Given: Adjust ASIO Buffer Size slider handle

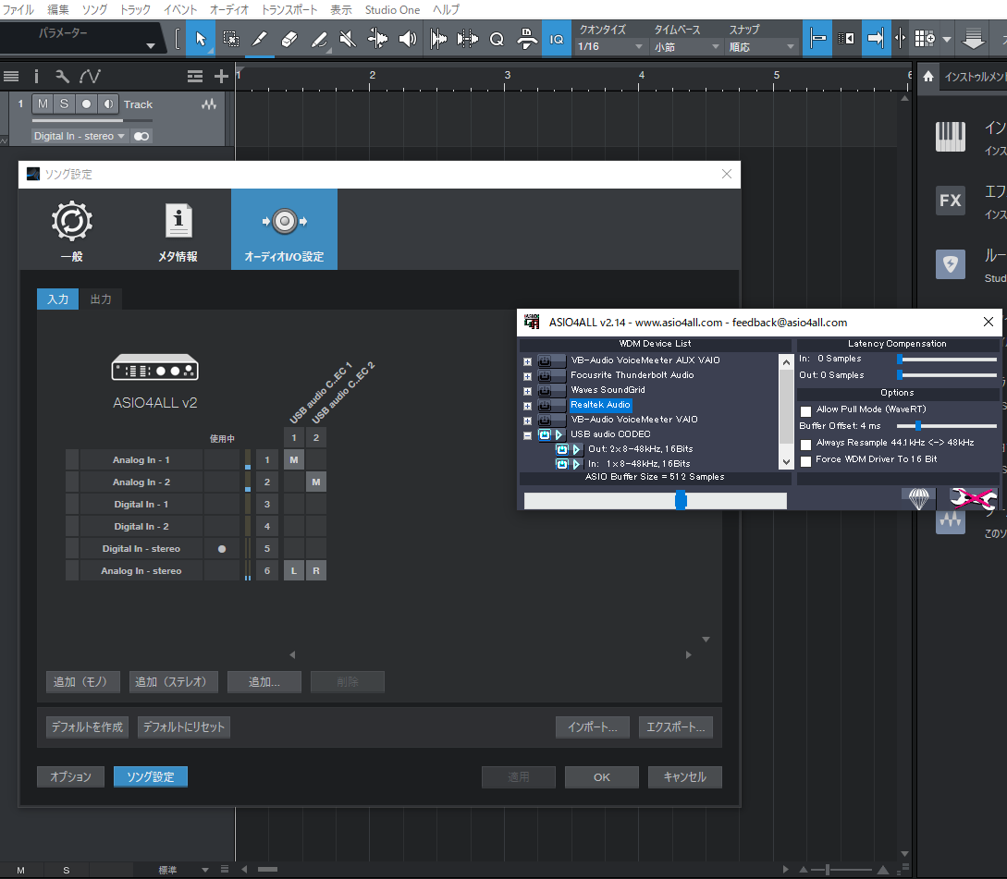Looking at the screenshot, I should coord(681,500).
